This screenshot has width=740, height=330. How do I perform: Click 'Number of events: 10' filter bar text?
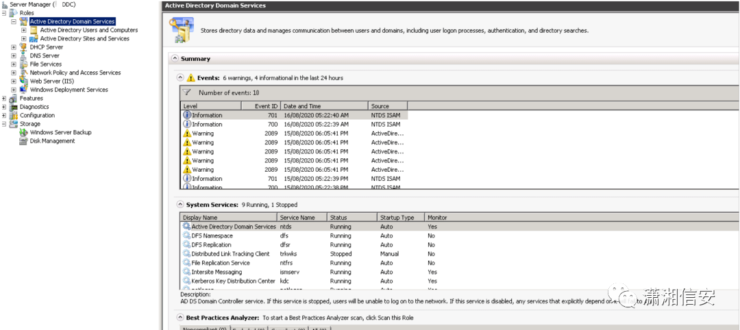pyautogui.click(x=229, y=93)
